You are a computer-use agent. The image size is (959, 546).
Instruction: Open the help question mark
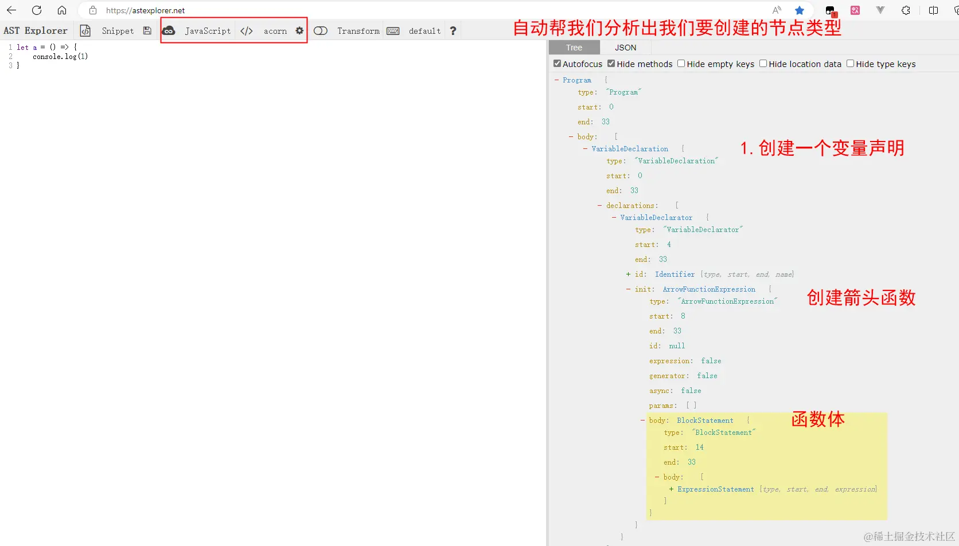453,31
